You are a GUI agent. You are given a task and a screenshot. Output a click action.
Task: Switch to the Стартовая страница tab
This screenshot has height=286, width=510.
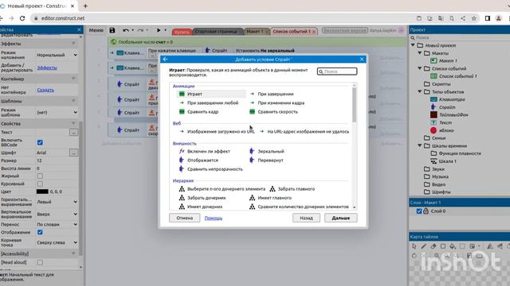(x=217, y=32)
